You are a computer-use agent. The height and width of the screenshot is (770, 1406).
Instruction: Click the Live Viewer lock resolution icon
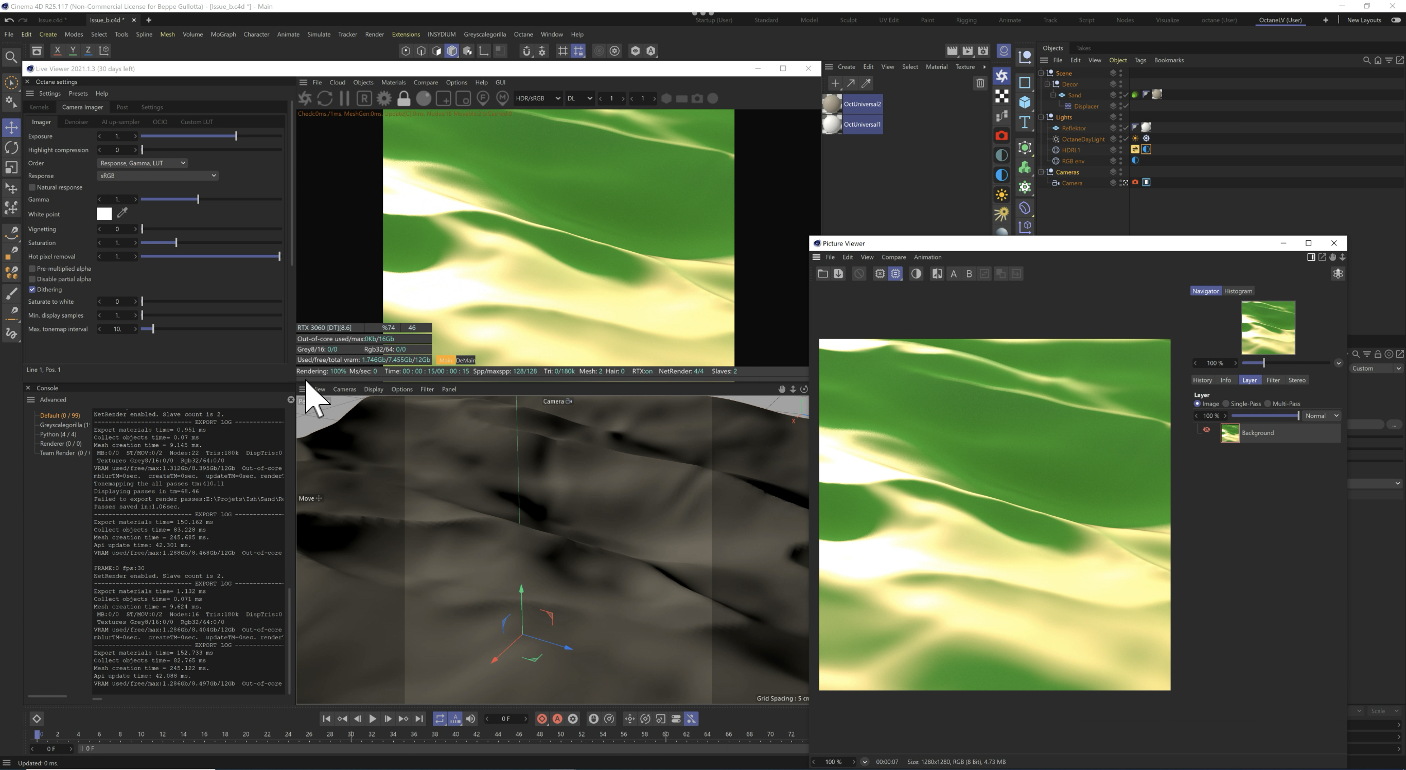[x=404, y=99]
